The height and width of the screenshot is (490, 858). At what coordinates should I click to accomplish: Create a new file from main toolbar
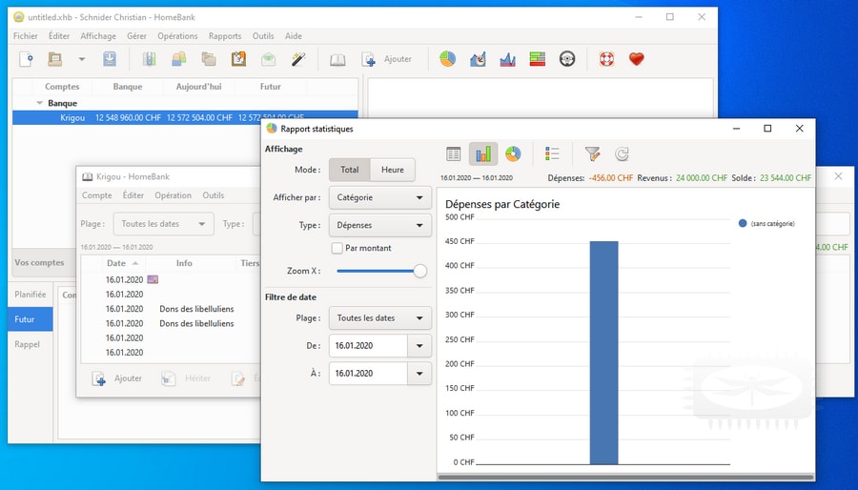point(26,59)
